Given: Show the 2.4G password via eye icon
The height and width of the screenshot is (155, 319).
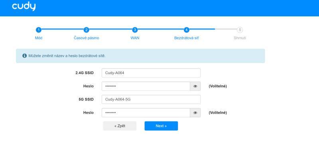Looking at the screenshot, I should pyautogui.click(x=195, y=86).
